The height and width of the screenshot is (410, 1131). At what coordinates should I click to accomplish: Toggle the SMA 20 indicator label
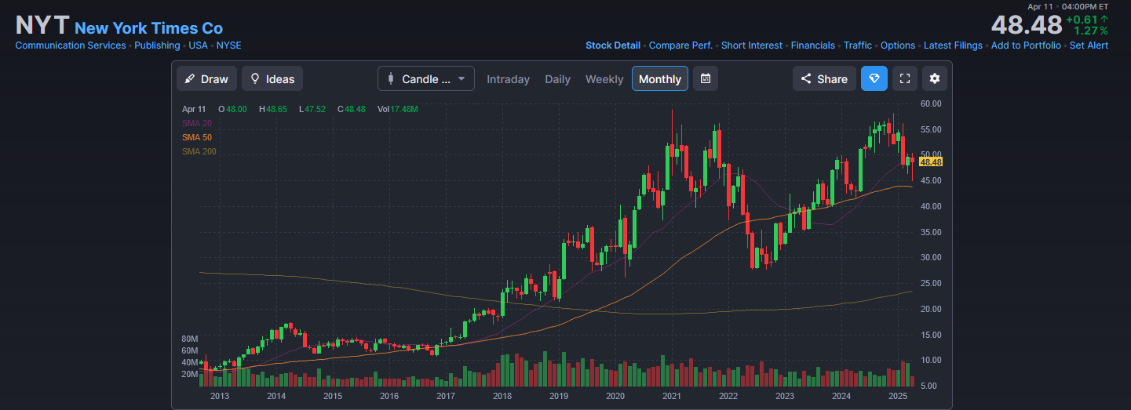(x=196, y=123)
